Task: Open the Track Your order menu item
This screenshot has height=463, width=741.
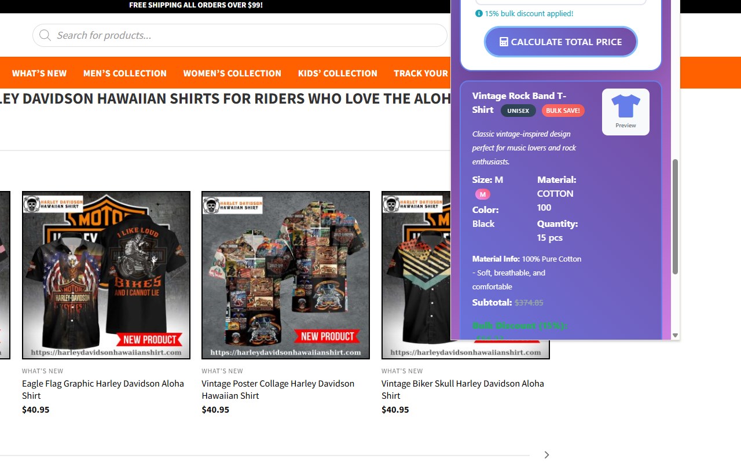Action: 421,74
